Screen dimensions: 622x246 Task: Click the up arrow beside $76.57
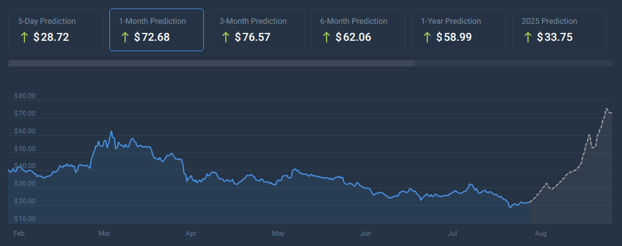click(226, 37)
